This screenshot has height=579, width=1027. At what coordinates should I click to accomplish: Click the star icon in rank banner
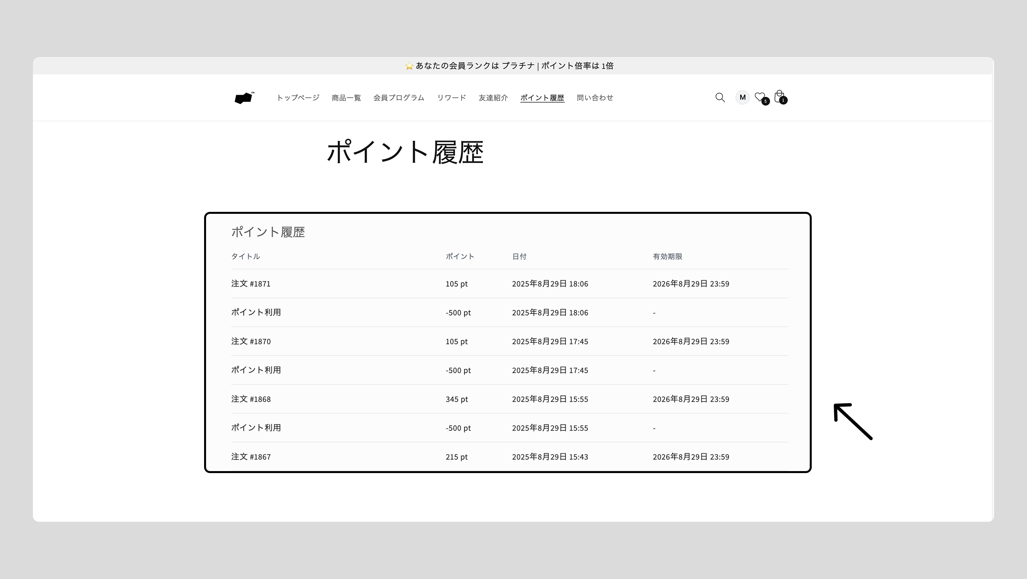point(409,66)
